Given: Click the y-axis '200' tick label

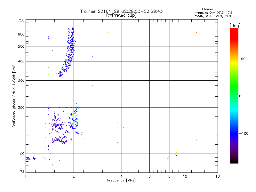Looking at the screenshot, I should pos(21,108).
